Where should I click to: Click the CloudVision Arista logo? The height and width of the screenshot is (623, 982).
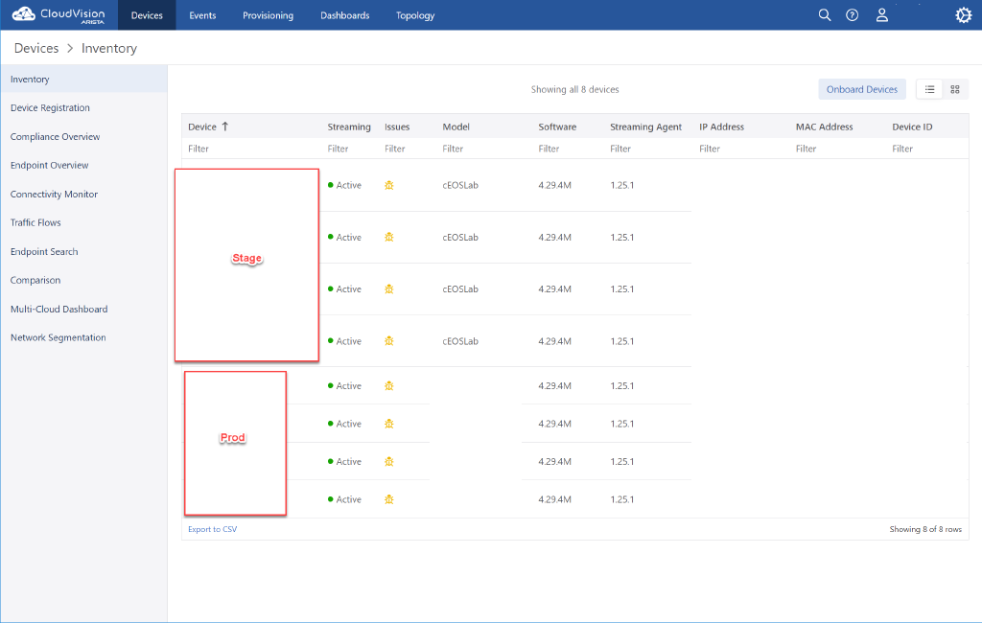tap(58, 14)
